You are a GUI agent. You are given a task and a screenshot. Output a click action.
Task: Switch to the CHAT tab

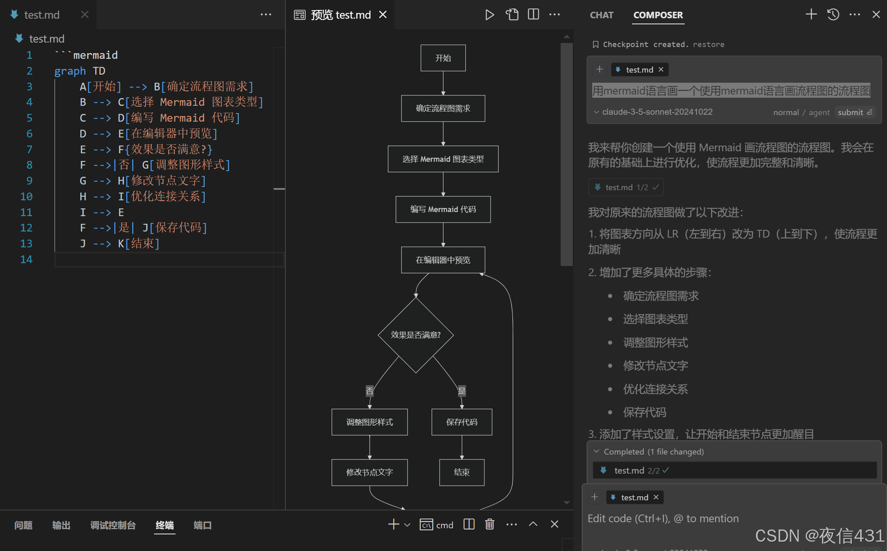click(x=602, y=15)
